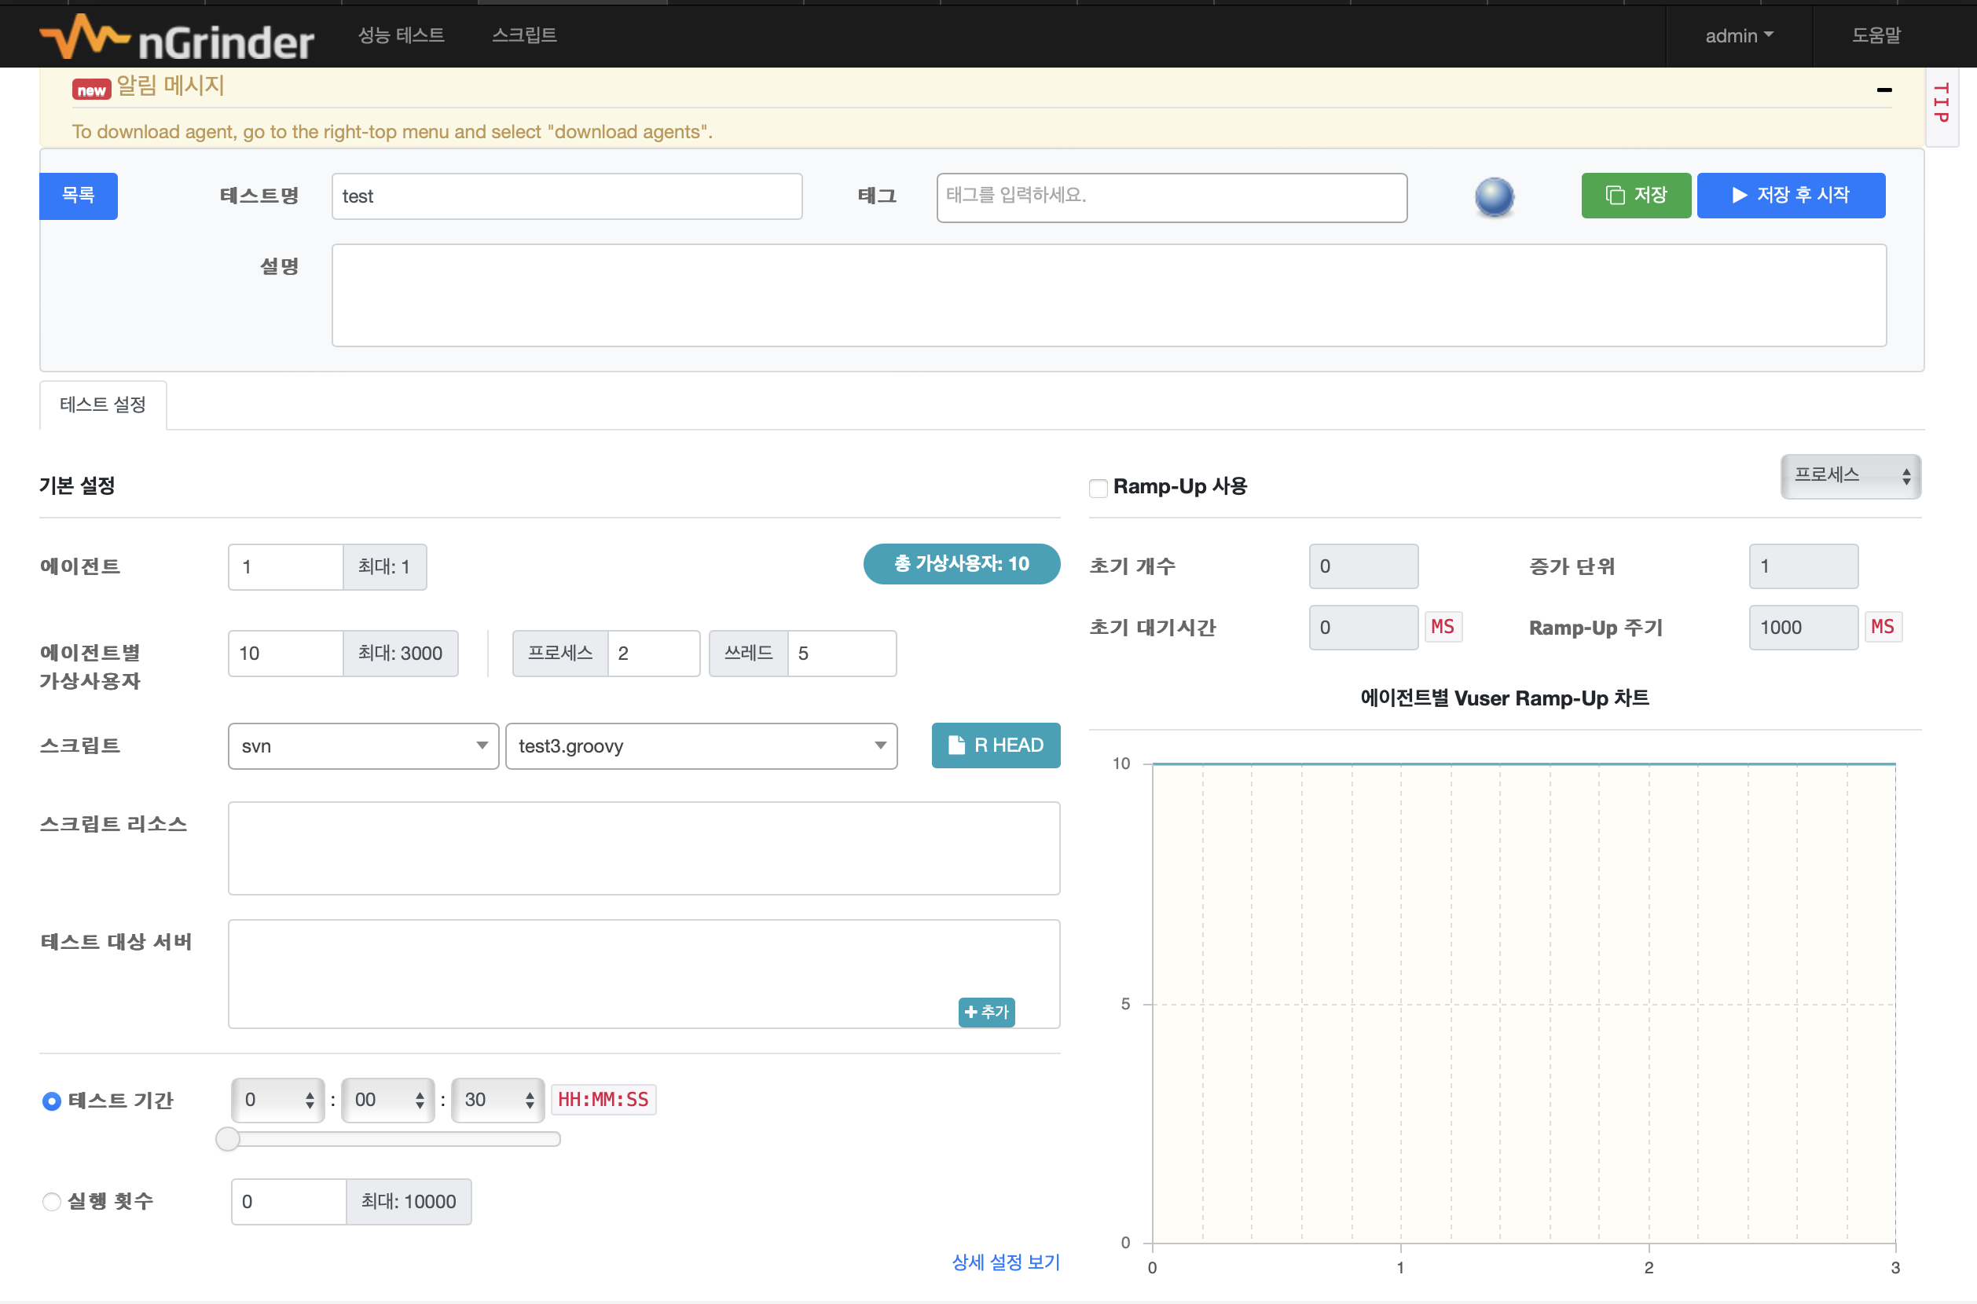Open the 상세 설정 보기 link

tap(1006, 1262)
